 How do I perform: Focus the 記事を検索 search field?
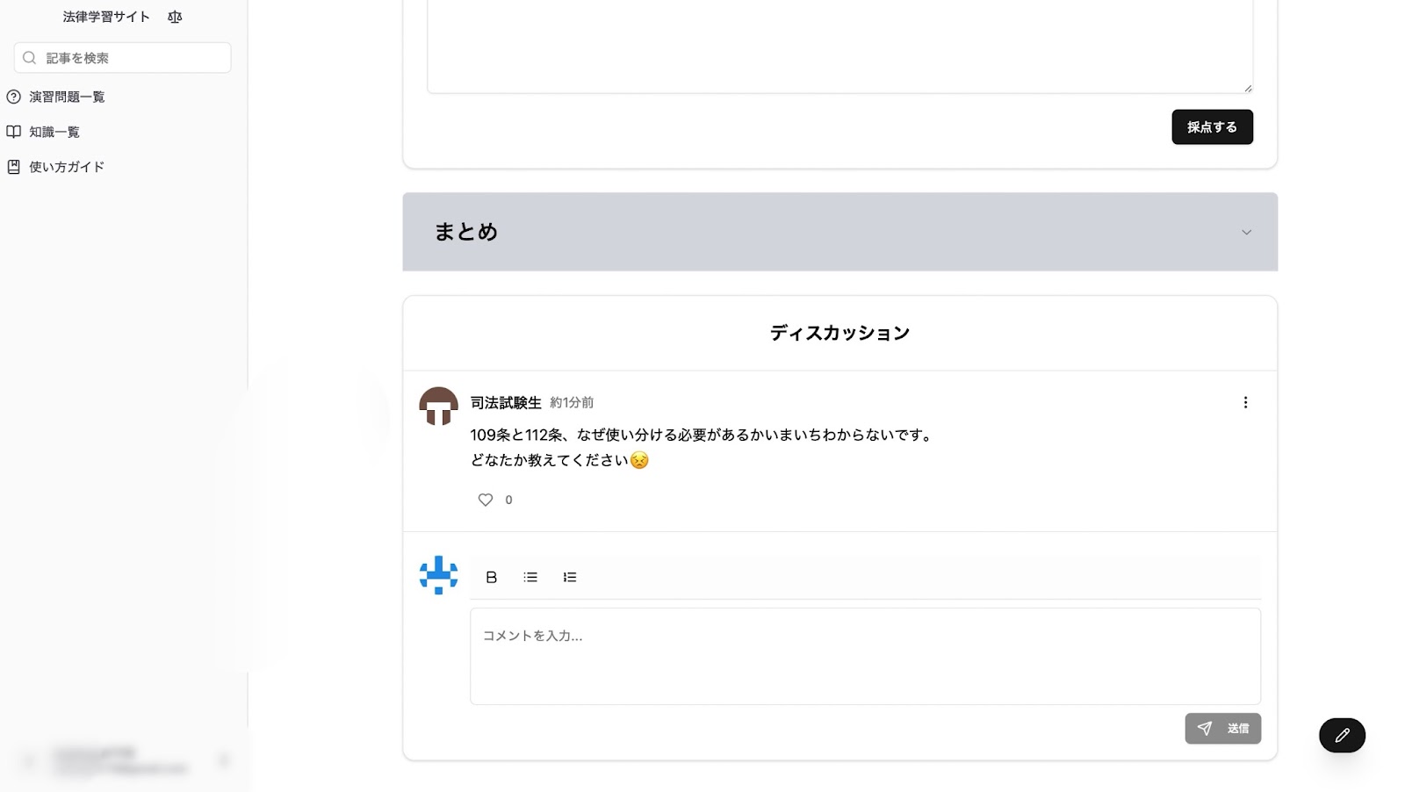pos(132,58)
